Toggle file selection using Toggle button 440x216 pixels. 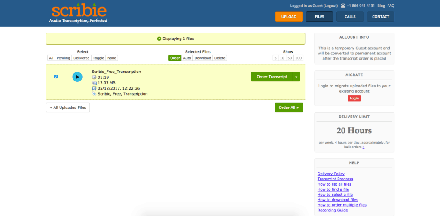(x=98, y=58)
